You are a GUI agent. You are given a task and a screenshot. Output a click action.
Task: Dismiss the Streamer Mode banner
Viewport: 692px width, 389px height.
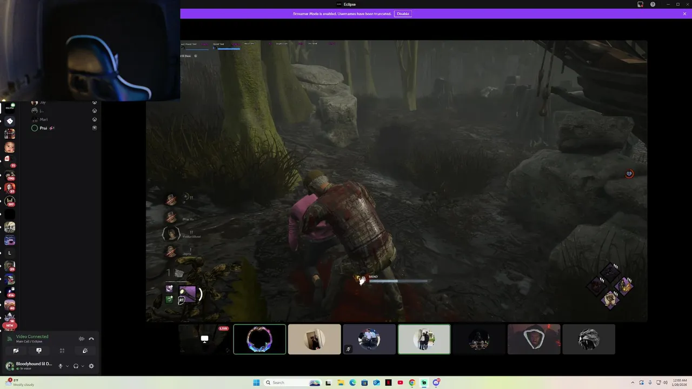[684, 14]
